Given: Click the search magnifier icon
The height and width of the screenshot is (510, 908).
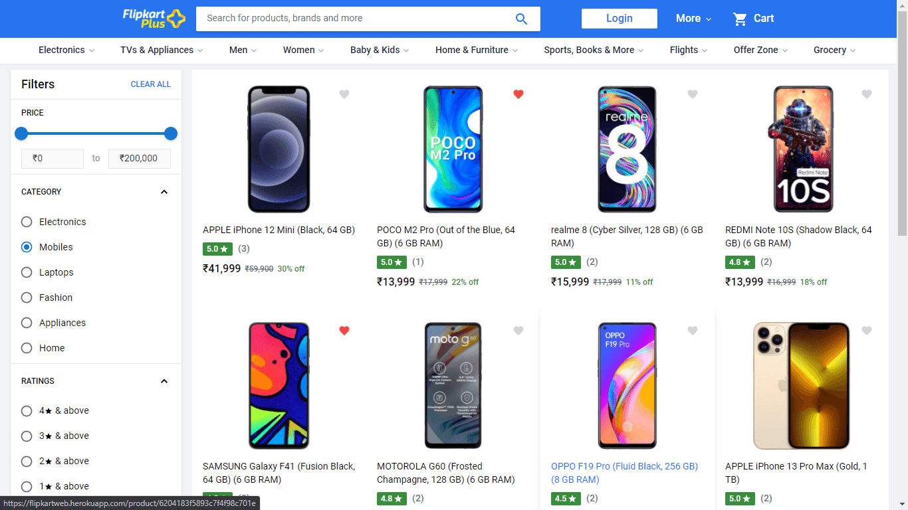Looking at the screenshot, I should (521, 19).
